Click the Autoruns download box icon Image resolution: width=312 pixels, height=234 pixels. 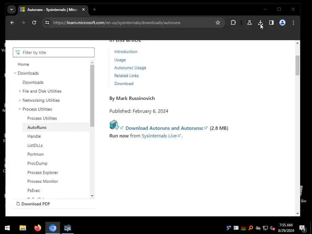pyautogui.click(x=114, y=125)
